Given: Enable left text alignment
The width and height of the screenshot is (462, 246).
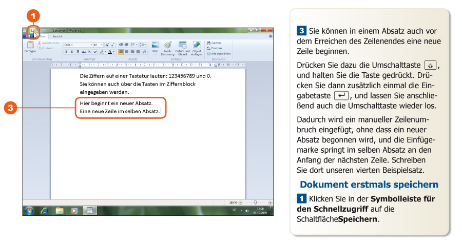Looking at the screenshot, I should (x=121, y=52).
